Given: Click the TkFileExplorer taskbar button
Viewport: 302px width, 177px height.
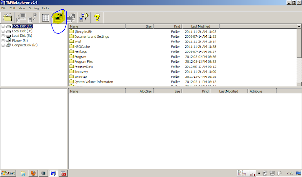Looking at the screenshot, I should tap(53, 173).
